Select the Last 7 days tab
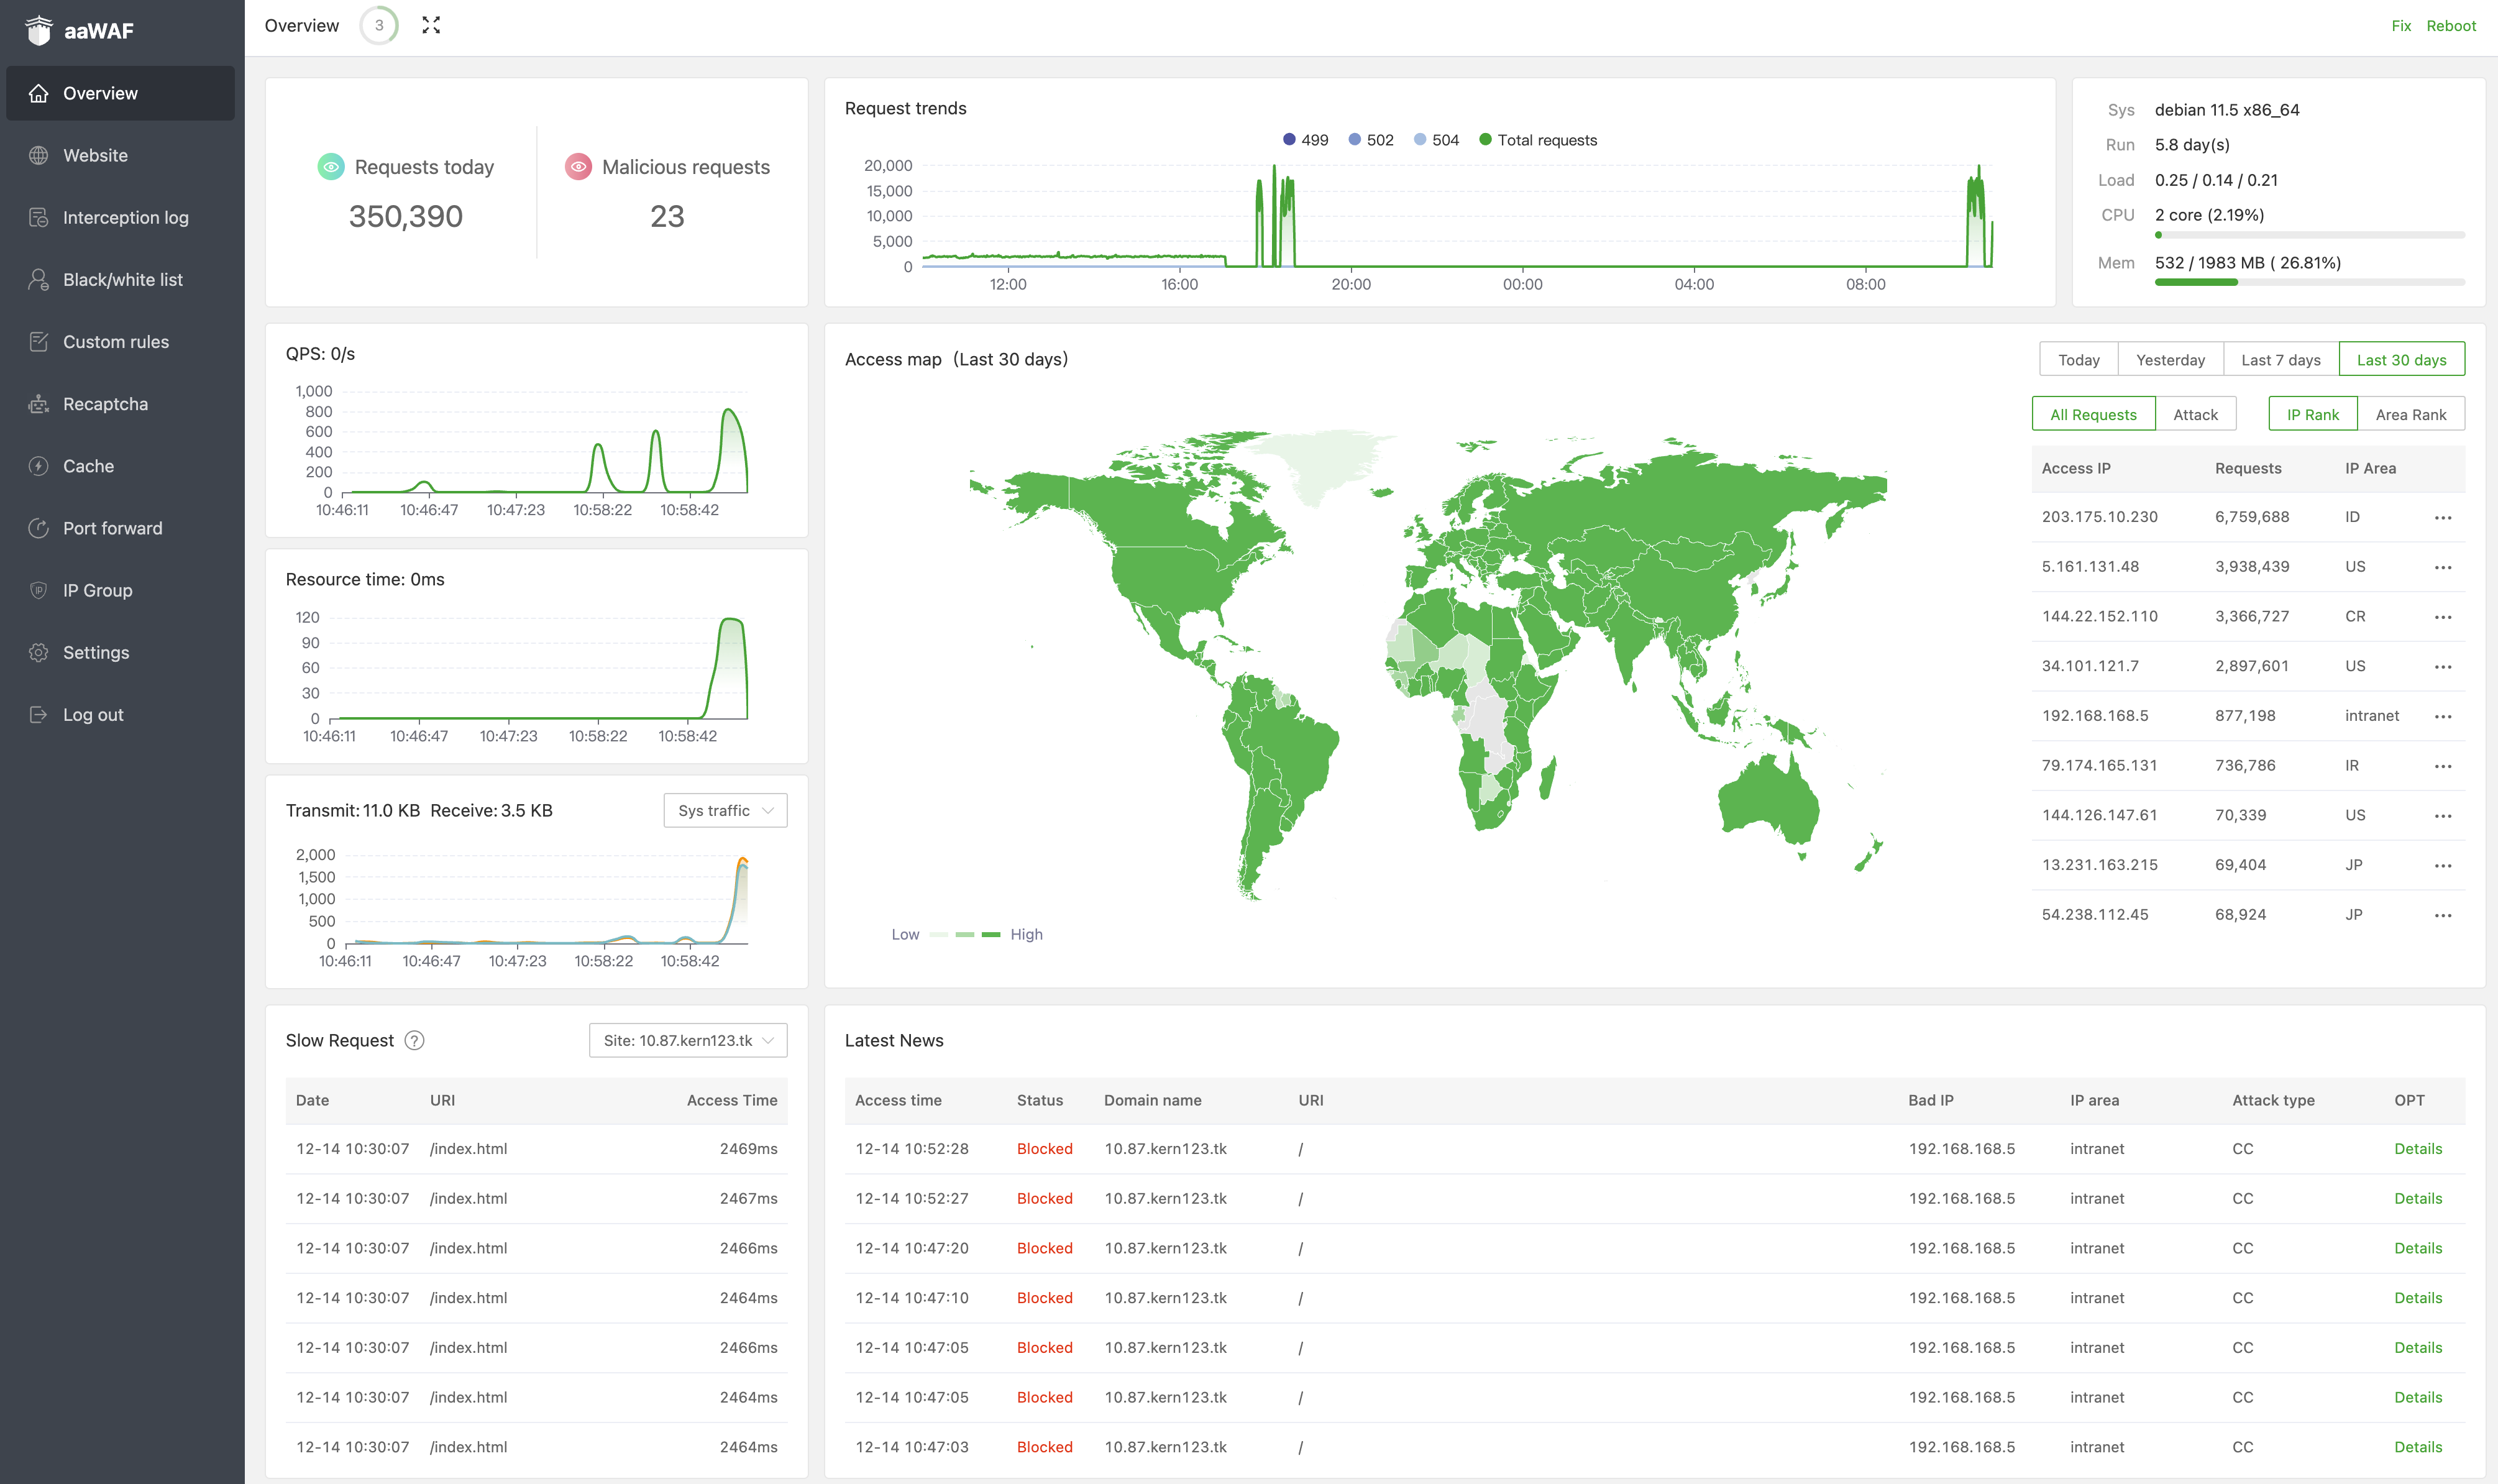Image resolution: width=2498 pixels, height=1484 pixels. [2280, 359]
